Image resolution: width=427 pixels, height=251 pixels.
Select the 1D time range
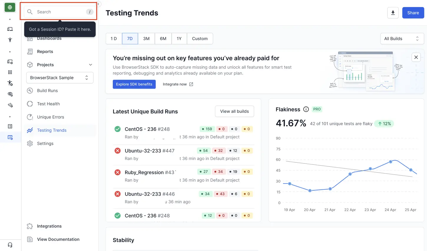114,38
